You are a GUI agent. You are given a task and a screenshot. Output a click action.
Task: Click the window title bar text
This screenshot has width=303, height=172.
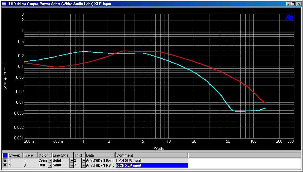60,4
